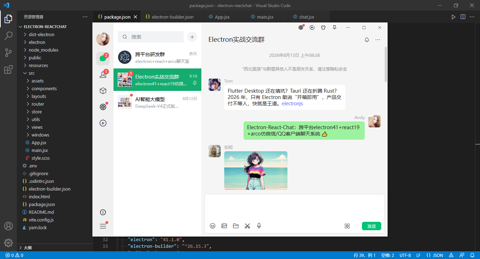Open the emoji picker in the message toolbar

tap(213, 226)
